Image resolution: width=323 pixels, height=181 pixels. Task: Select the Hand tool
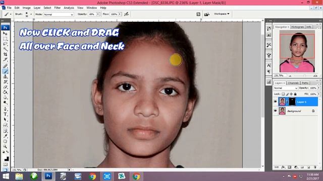6,141
